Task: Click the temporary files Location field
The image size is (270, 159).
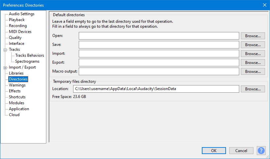Action: point(156,89)
